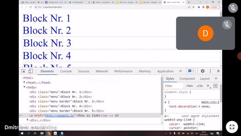Viewport: 241px width, 136px height.
Task: Open the Application tab
Action: pos(165,71)
